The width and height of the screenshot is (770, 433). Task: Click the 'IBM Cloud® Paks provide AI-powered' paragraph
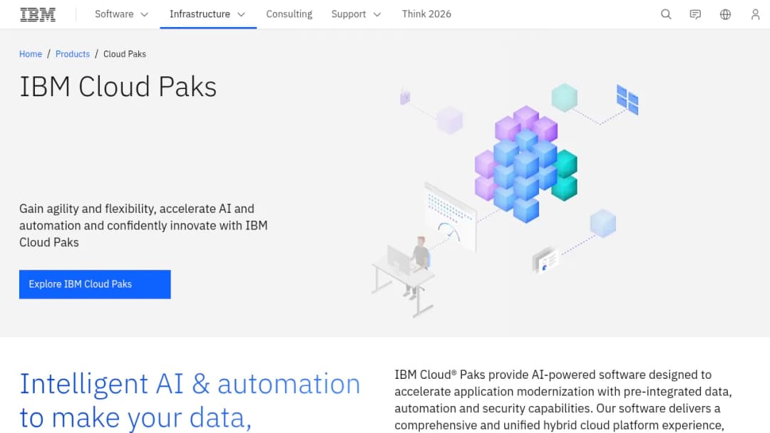563,400
